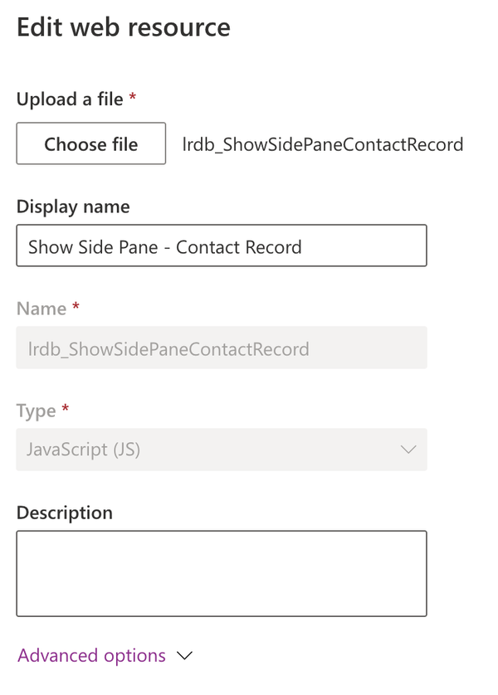This screenshot has height=695, width=498.
Task: Click the Description label above the text box
Action: pyautogui.click(x=64, y=513)
